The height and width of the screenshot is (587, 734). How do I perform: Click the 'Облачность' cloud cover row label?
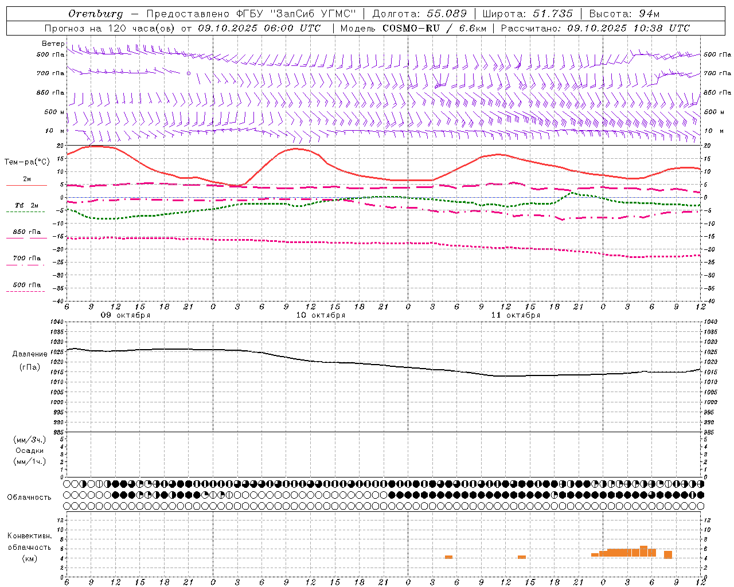click(x=29, y=497)
